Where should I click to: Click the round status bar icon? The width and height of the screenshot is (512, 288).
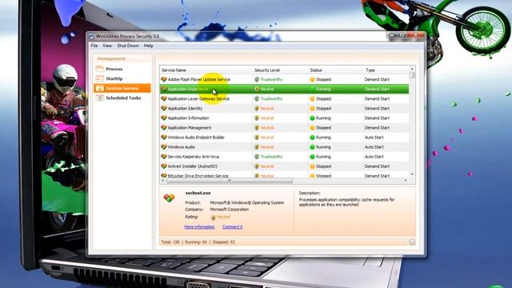(412, 242)
